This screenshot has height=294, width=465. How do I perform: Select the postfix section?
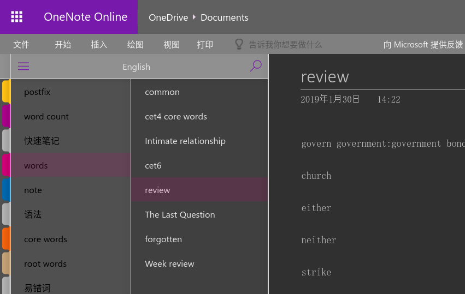(x=70, y=92)
